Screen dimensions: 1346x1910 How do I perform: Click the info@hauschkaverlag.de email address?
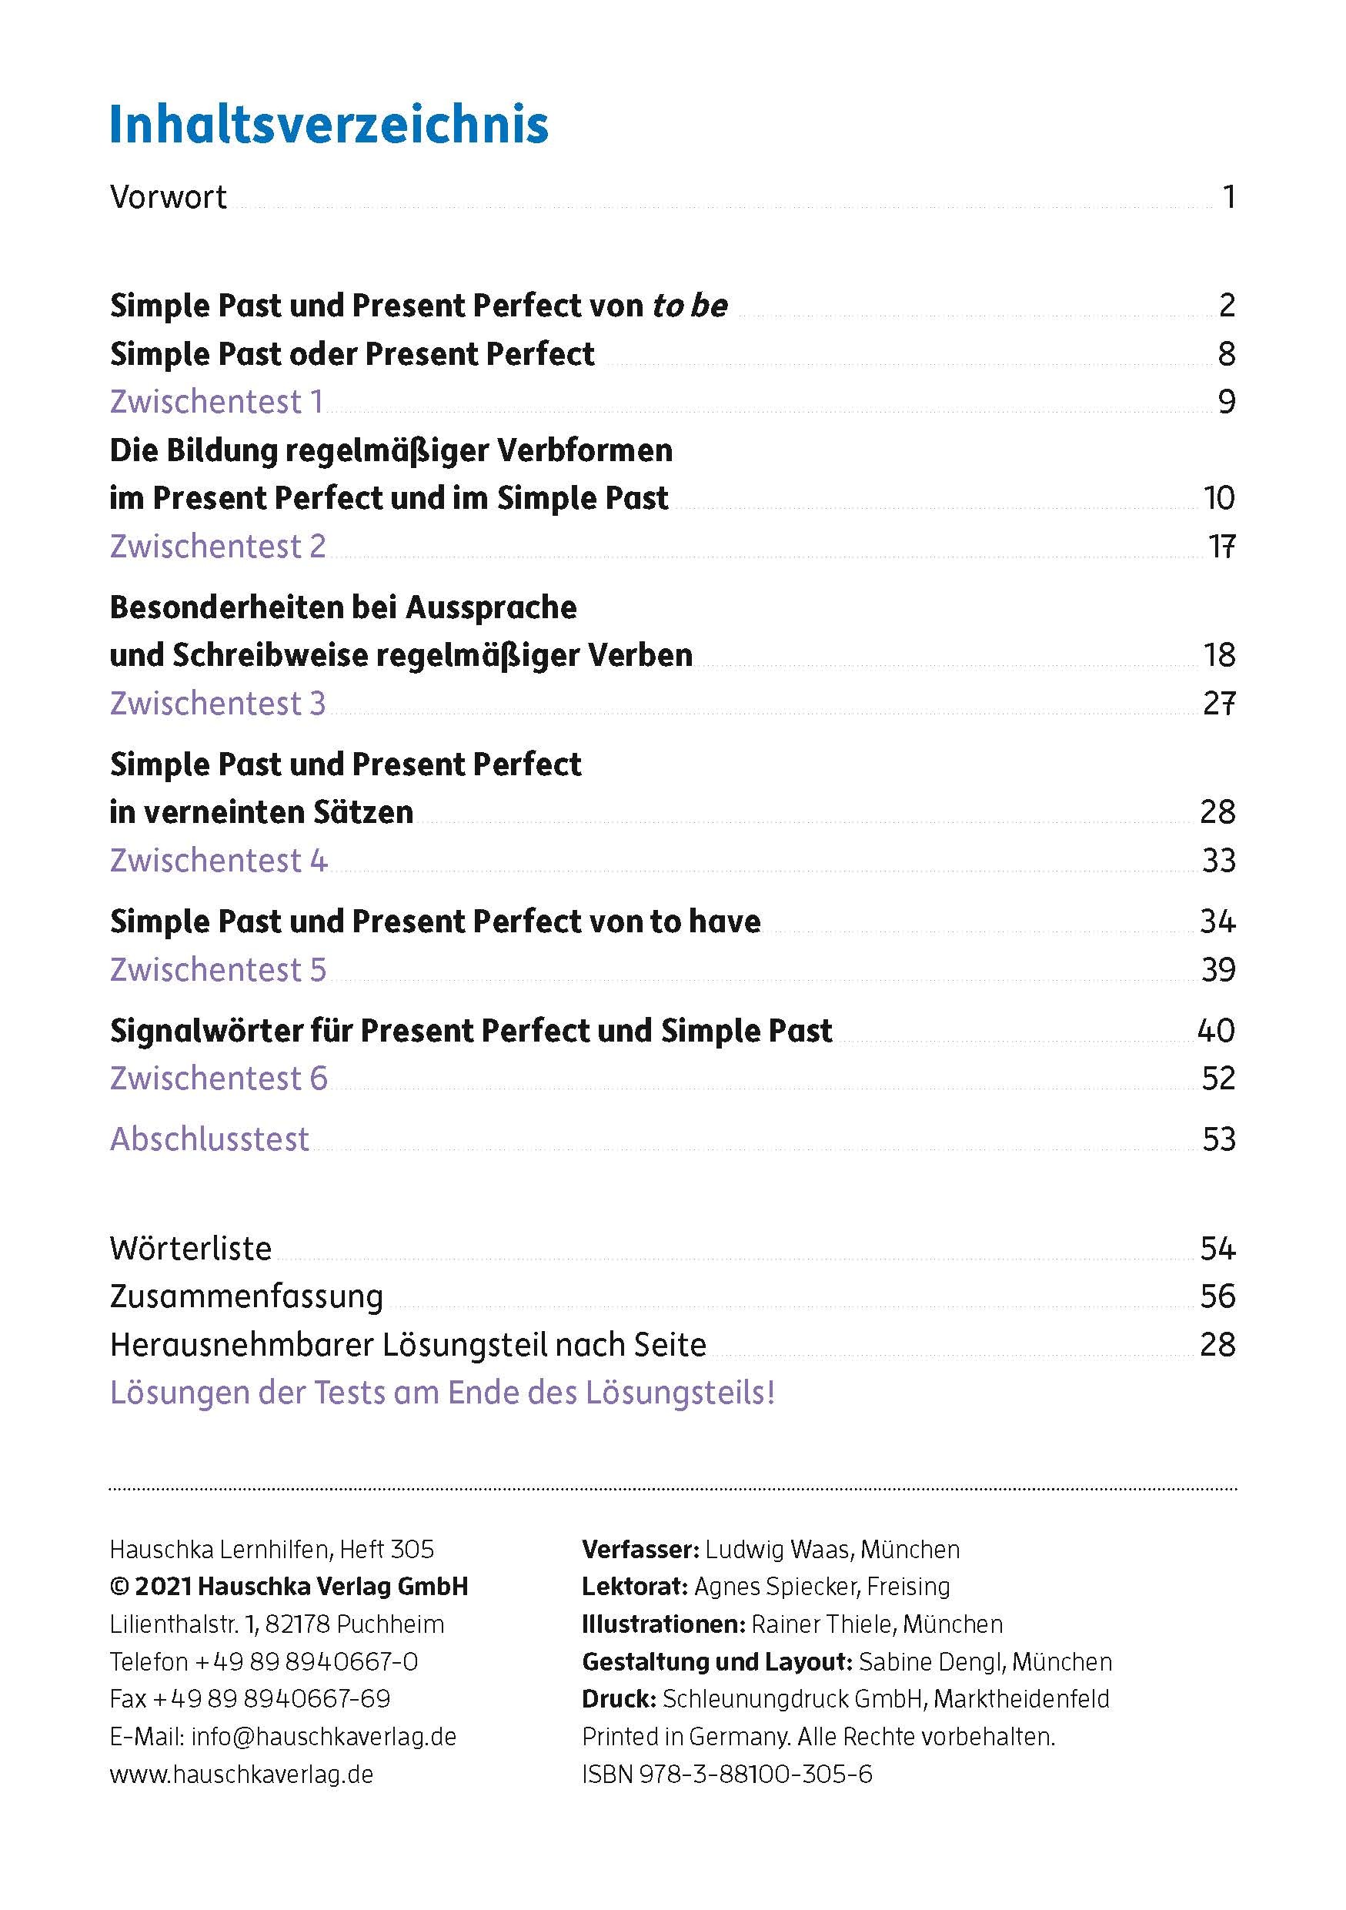pyautogui.click(x=323, y=1736)
